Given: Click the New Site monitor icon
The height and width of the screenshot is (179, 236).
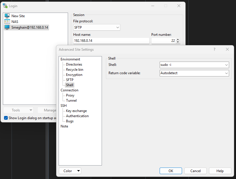Looking at the screenshot, I should pyautogui.click(x=7, y=16).
